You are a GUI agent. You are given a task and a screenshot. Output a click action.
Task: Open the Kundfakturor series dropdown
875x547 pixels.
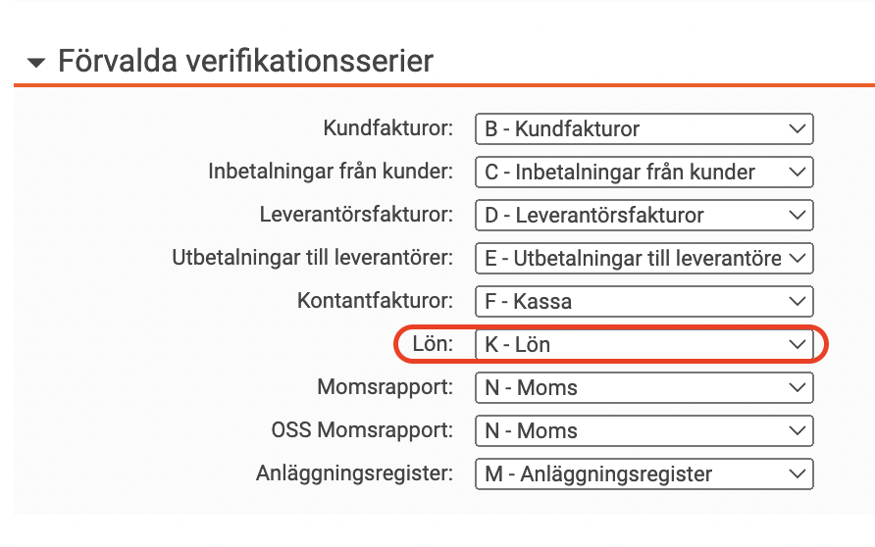[x=643, y=129]
